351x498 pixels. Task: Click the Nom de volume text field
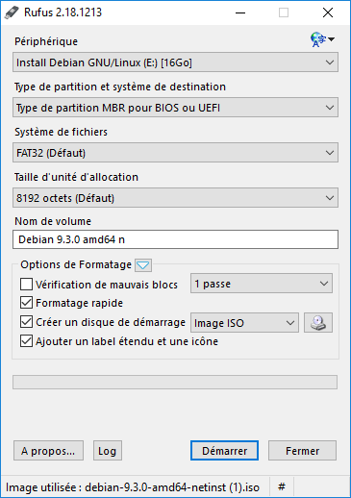(x=175, y=239)
